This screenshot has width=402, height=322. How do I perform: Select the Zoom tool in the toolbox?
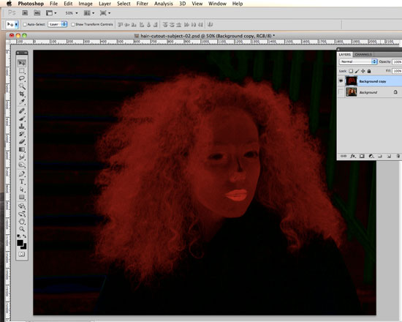coord(22,229)
